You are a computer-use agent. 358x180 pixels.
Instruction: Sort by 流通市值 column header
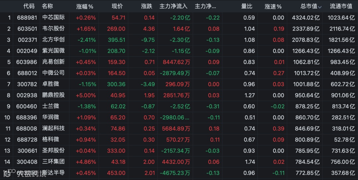[341, 6]
